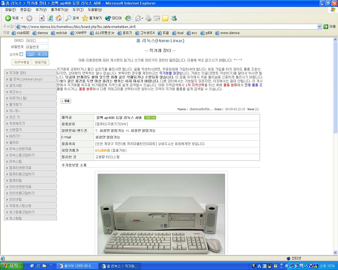Screen dimensions: 338x270
Task: Open 리눅스팁 in the sidebar menu
Action: coord(30,161)
